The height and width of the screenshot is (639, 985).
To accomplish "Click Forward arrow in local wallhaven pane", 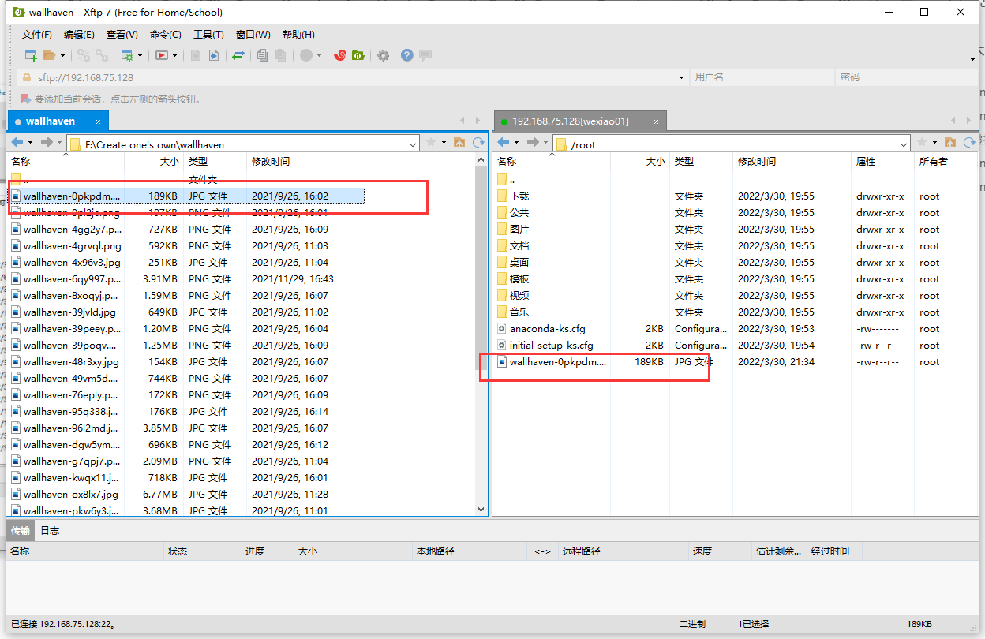I will click(47, 143).
